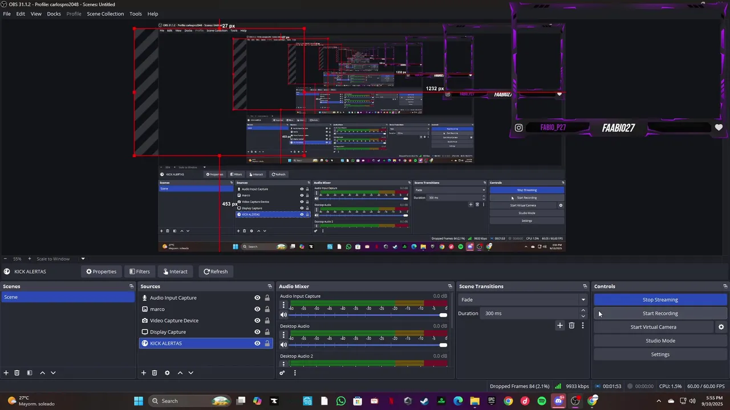730x410 pixels.
Task: Move source down arrow in Sources panel
Action: click(x=190, y=373)
